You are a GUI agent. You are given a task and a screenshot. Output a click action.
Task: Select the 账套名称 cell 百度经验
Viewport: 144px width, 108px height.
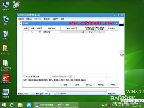click(52, 32)
